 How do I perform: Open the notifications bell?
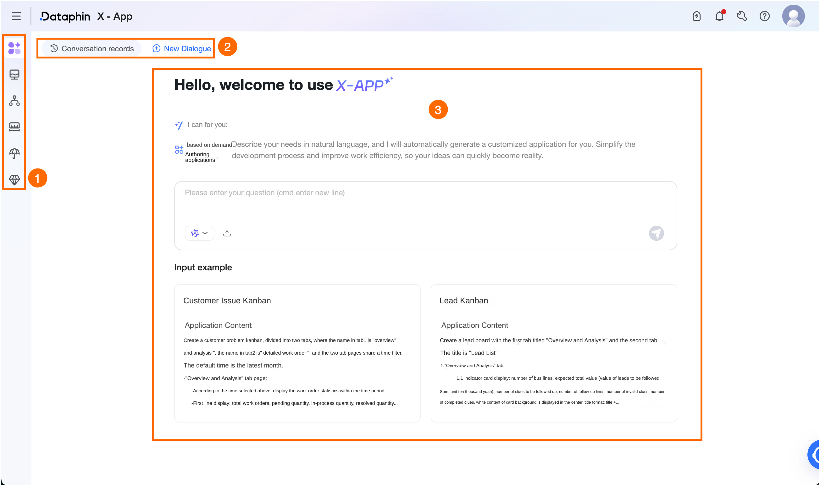tap(719, 16)
